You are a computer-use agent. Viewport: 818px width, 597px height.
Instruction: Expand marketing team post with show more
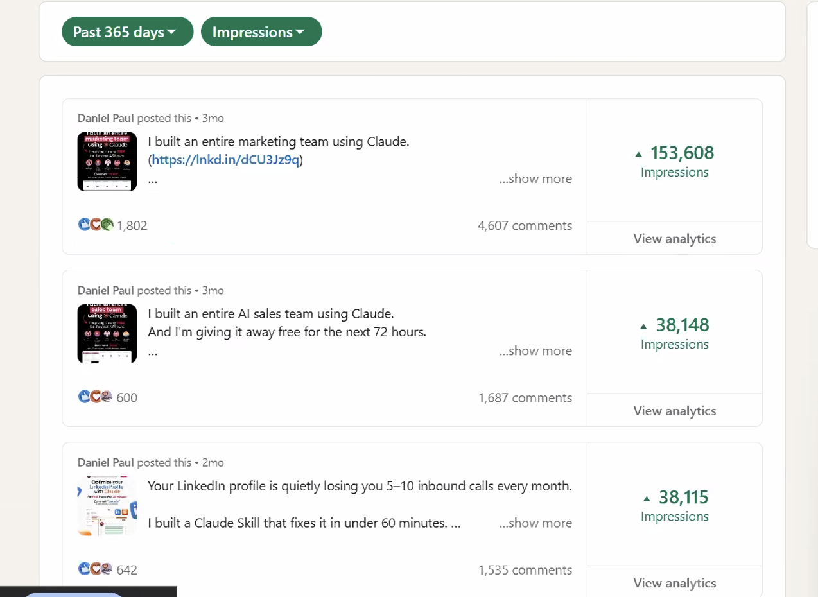point(535,178)
